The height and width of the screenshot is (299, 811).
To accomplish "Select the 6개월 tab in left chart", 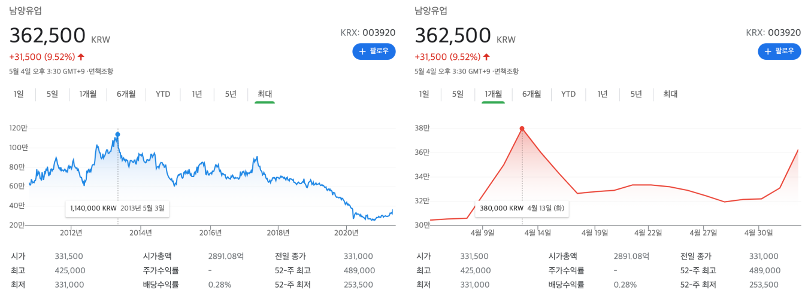I will 126,94.
